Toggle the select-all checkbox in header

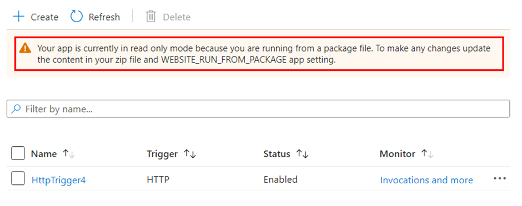pos(18,153)
